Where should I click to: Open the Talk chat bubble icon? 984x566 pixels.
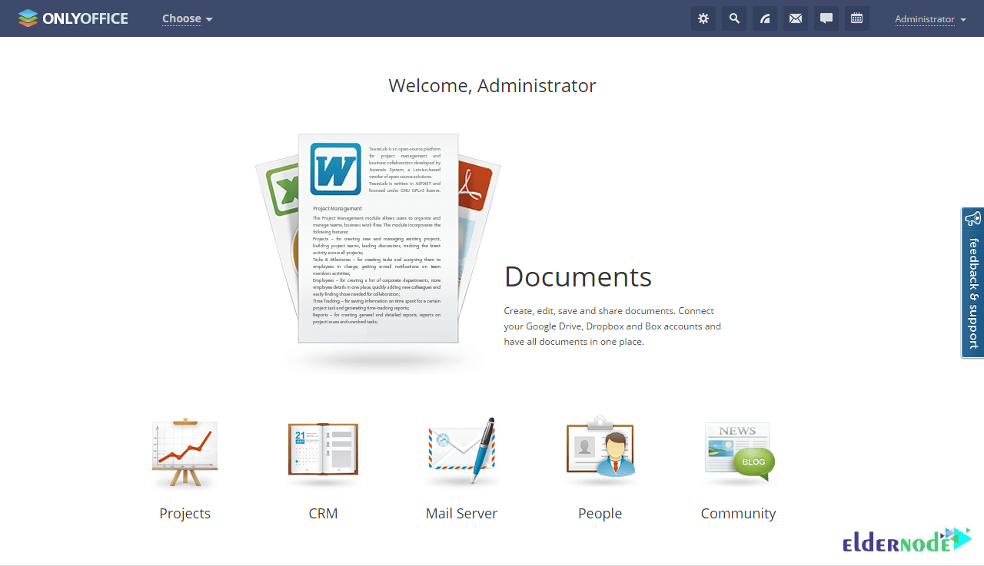click(x=826, y=18)
